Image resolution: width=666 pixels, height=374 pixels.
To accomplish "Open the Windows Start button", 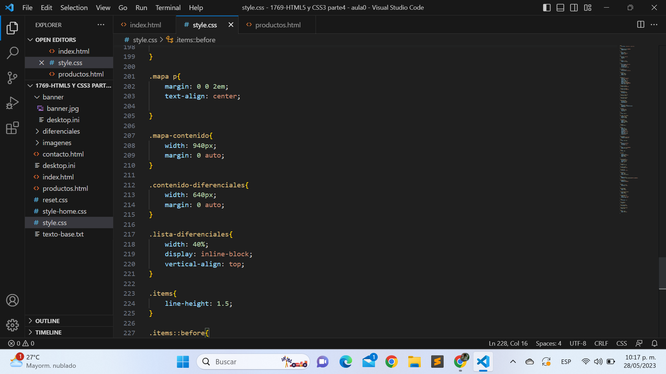I will pos(183,362).
